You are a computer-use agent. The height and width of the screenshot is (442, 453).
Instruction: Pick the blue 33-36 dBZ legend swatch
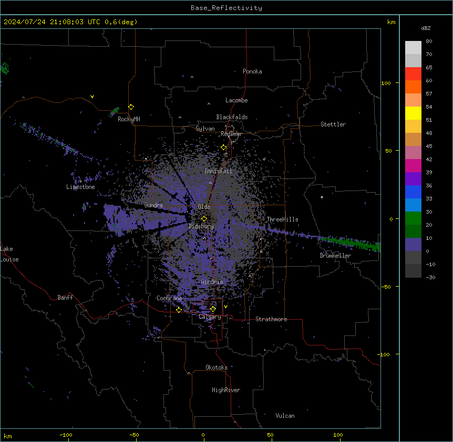point(413,192)
